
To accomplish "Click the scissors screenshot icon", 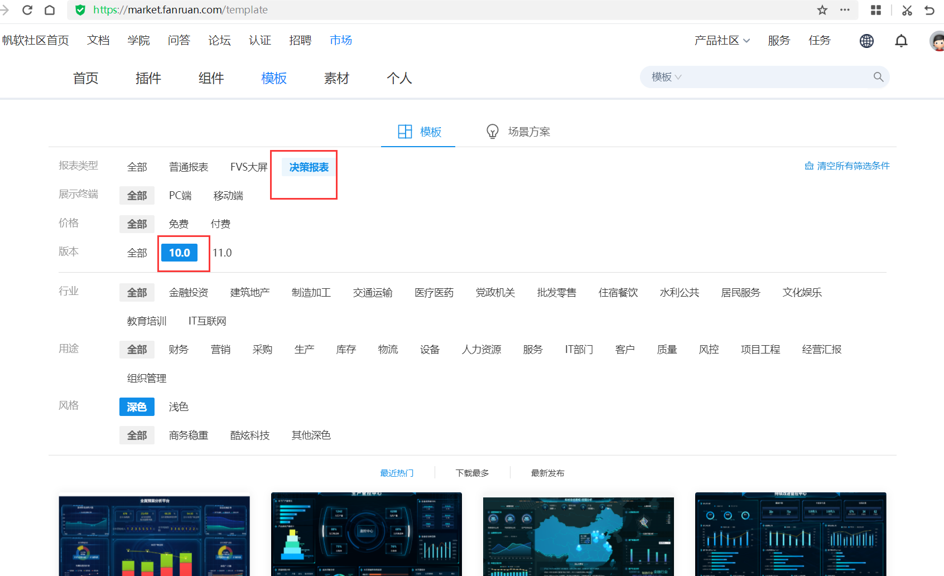I will 907,10.
